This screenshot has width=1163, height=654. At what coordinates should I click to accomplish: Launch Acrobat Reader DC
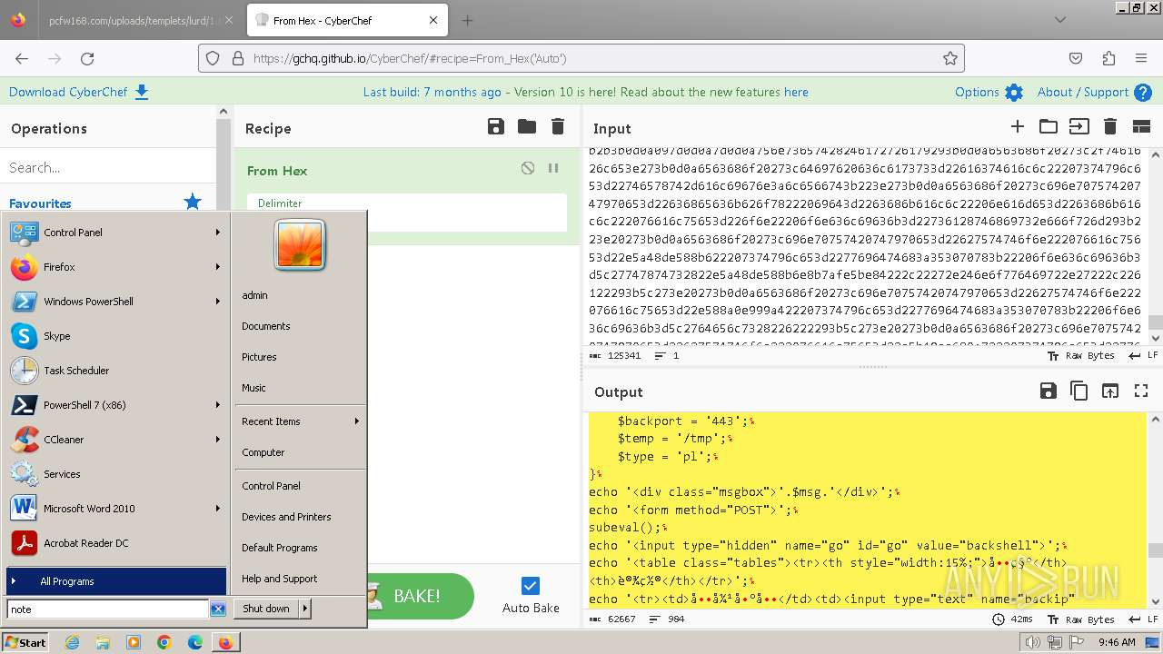pyautogui.click(x=116, y=543)
